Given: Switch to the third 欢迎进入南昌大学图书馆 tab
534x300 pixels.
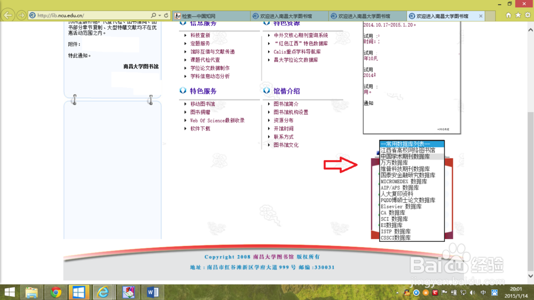Looking at the screenshot, I should (367, 16).
